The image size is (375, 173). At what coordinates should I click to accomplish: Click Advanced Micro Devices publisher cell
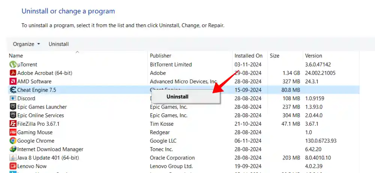pyautogui.click(x=183, y=81)
